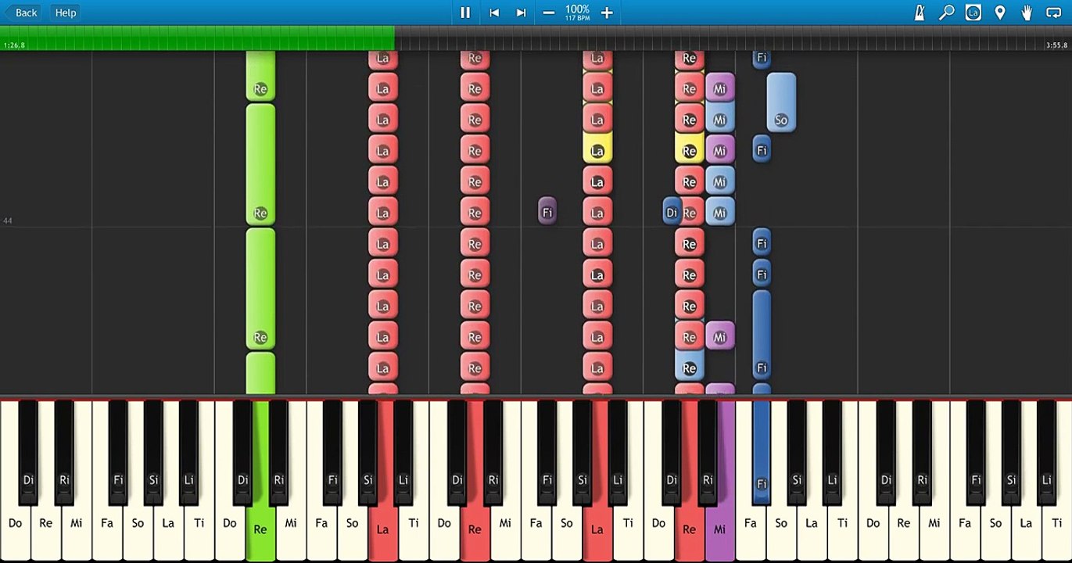
Task: Click the yellow Re falling note
Action: [689, 149]
